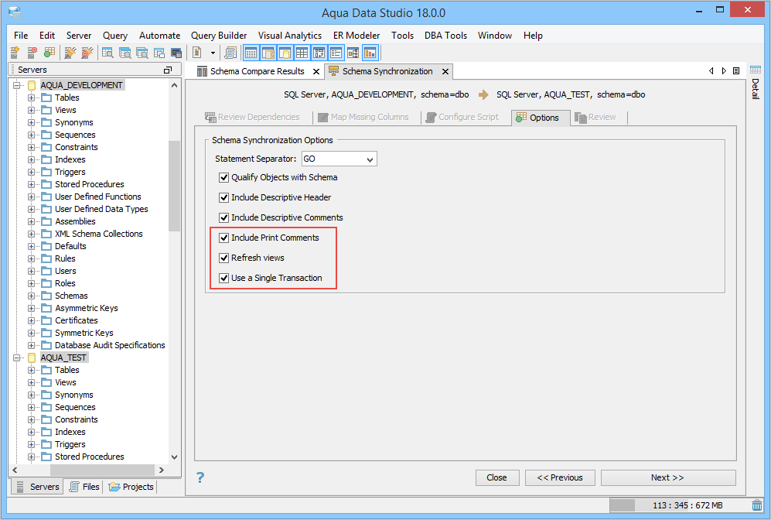Click the list-form window toolbar icon
Screen dimensions: 771x520
[x=336, y=52]
